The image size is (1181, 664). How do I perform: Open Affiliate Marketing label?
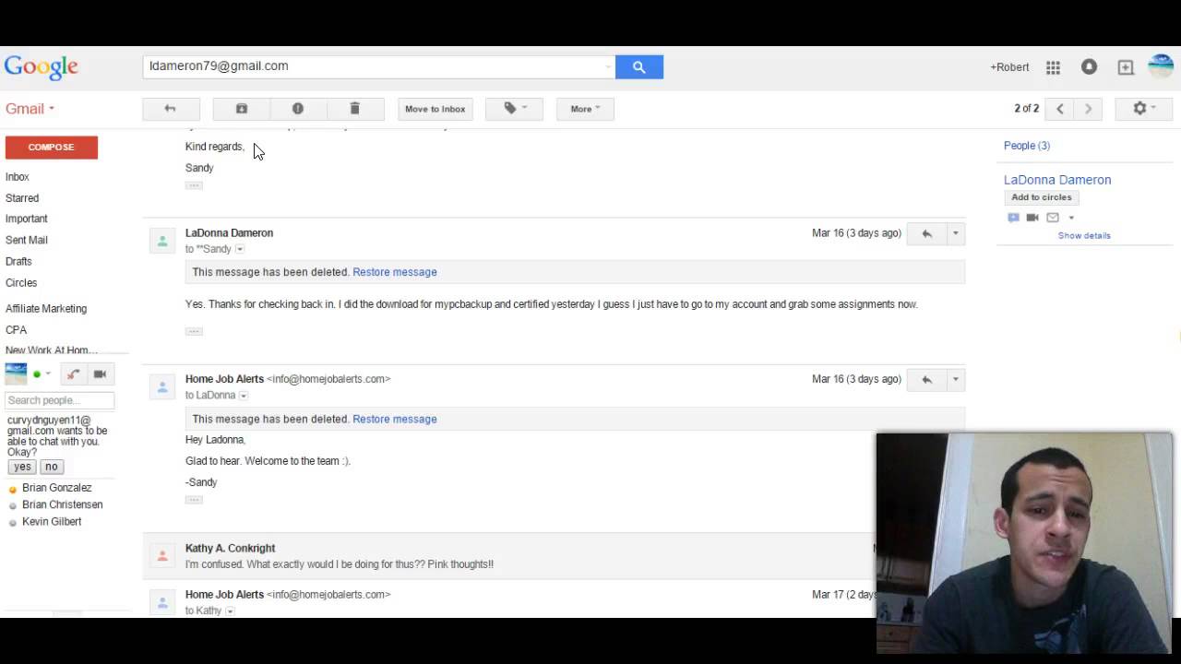[46, 309]
